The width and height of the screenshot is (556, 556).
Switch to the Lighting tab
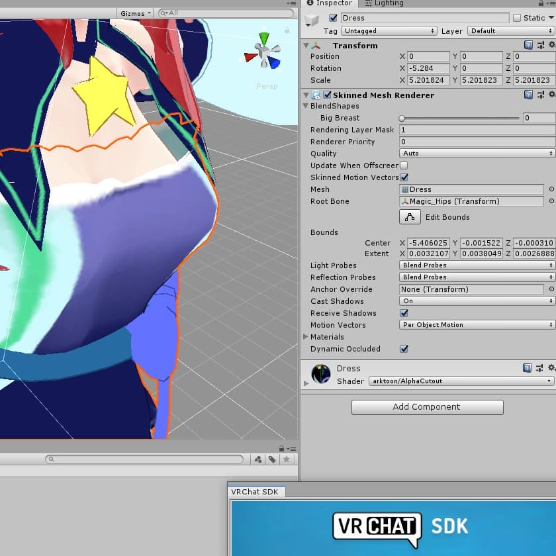[x=385, y=3]
